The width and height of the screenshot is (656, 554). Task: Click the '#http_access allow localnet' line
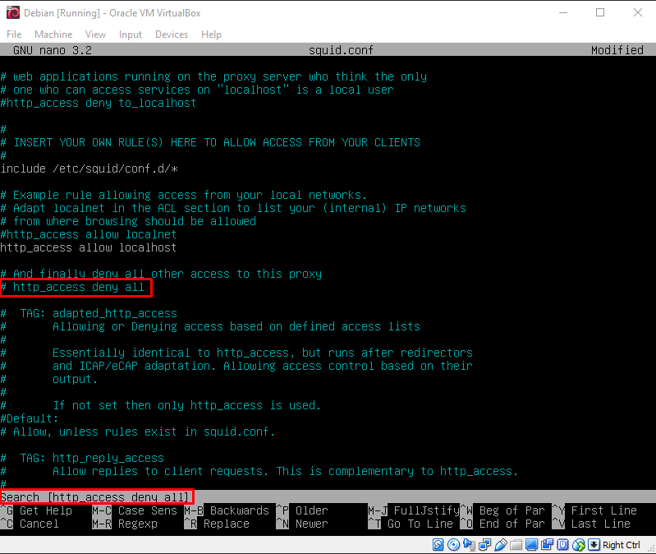click(x=89, y=234)
